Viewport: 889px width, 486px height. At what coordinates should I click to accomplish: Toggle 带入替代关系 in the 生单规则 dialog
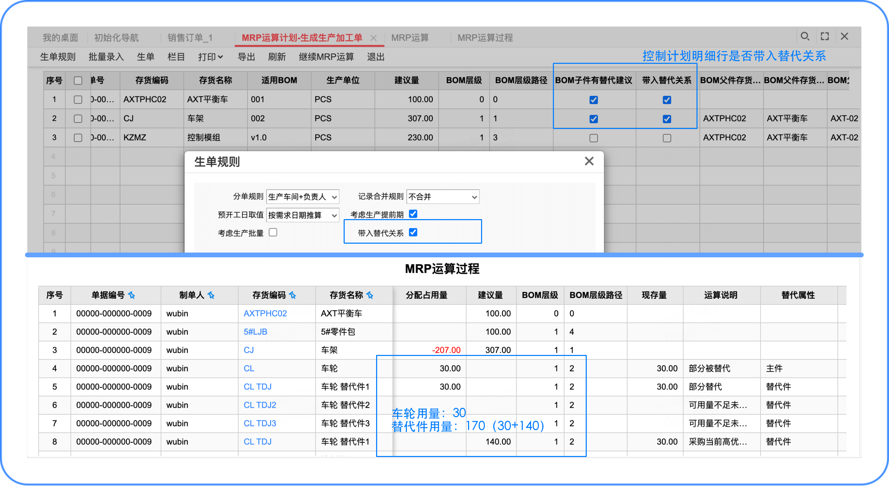coord(413,232)
